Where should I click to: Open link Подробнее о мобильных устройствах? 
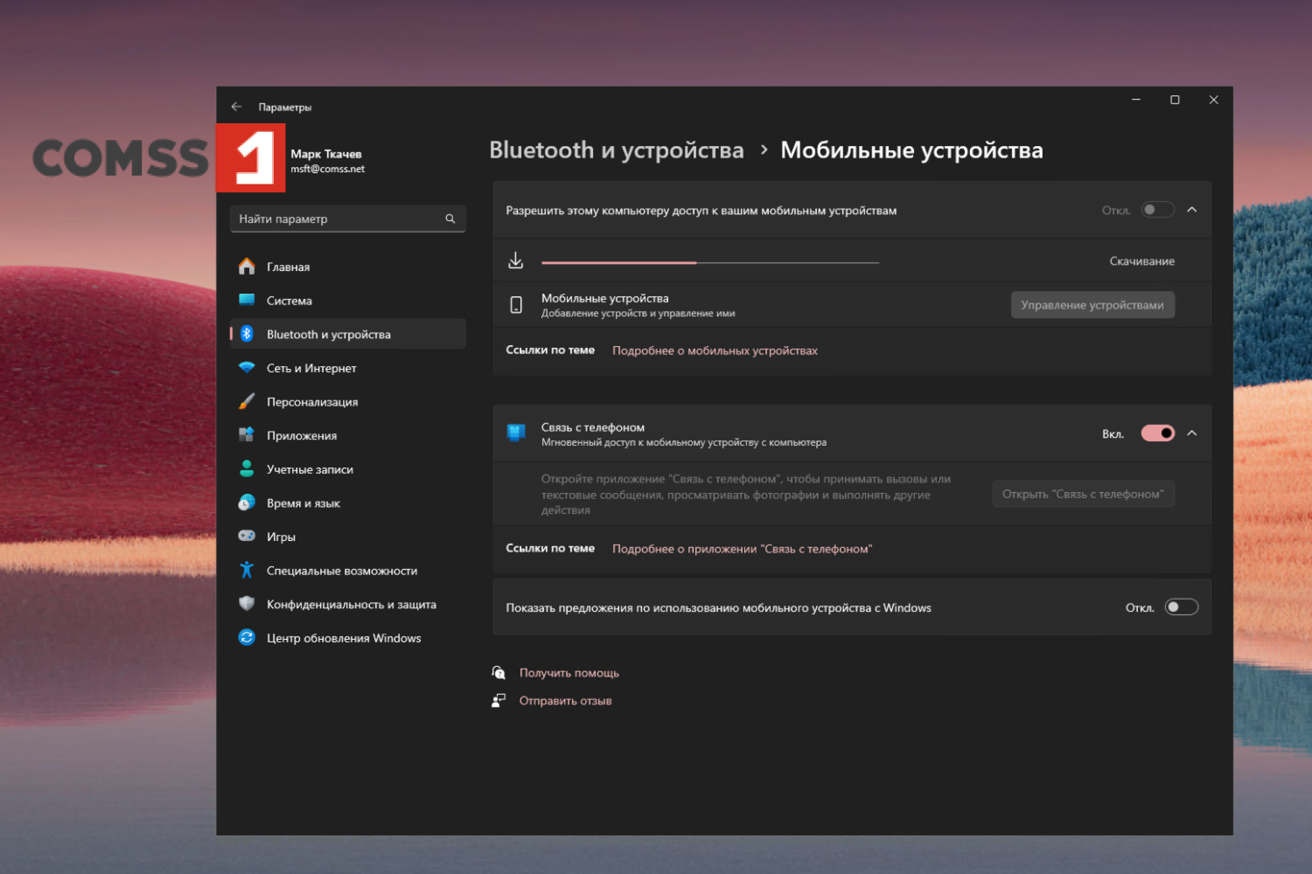(x=715, y=350)
